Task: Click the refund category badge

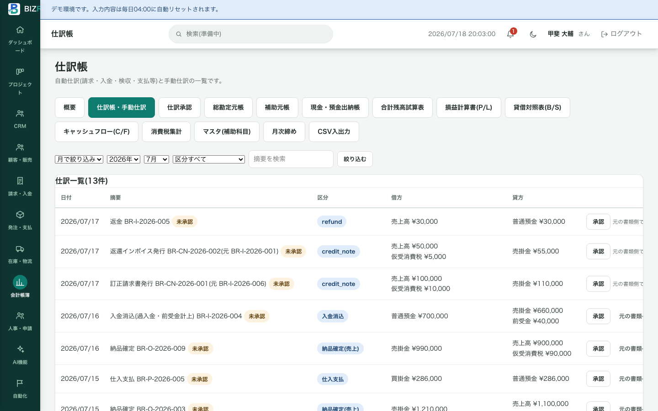Action: point(332,221)
